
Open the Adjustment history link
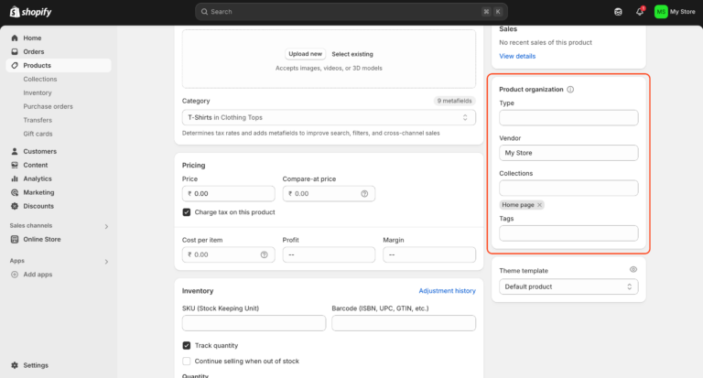(447, 291)
